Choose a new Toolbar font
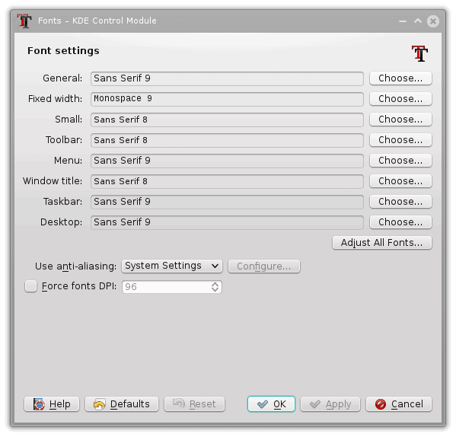Viewport: 456px width, 437px height. click(x=400, y=140)
